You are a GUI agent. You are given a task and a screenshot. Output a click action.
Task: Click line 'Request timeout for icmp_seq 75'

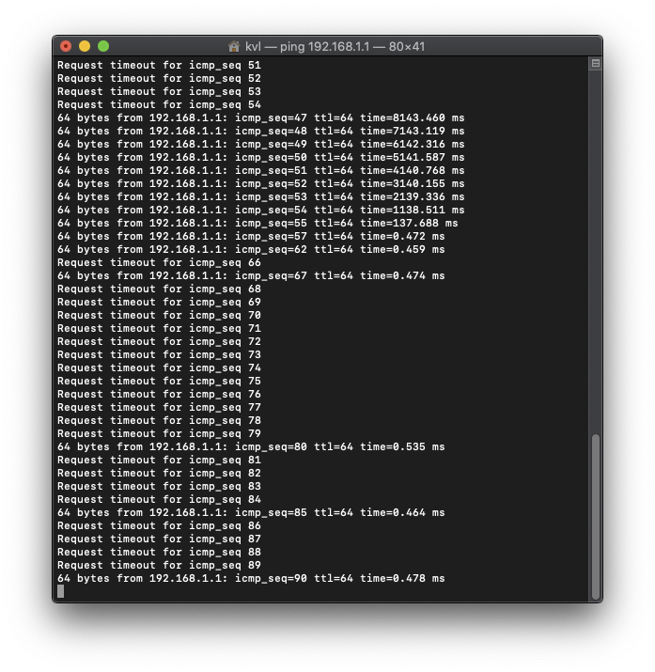(159, 381)
